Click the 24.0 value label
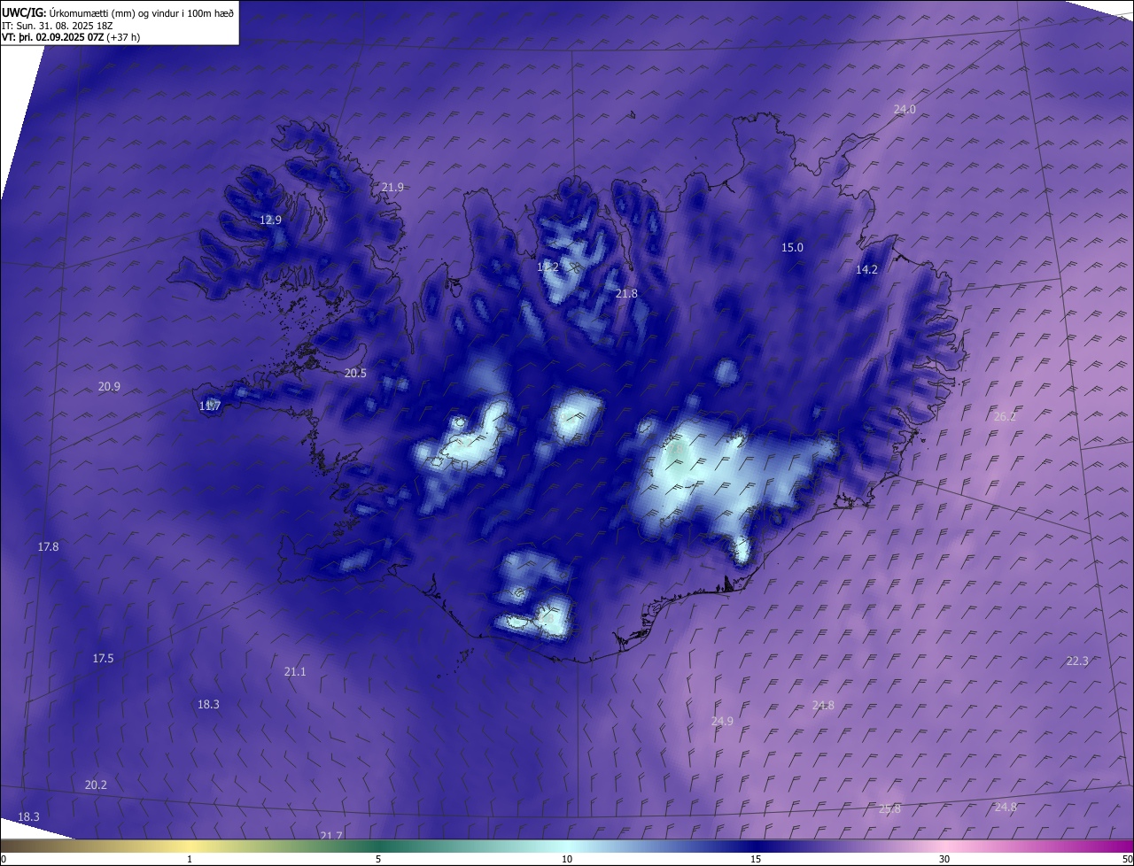The width and height of the screenshot is (1134, 866). coord(905,110)
